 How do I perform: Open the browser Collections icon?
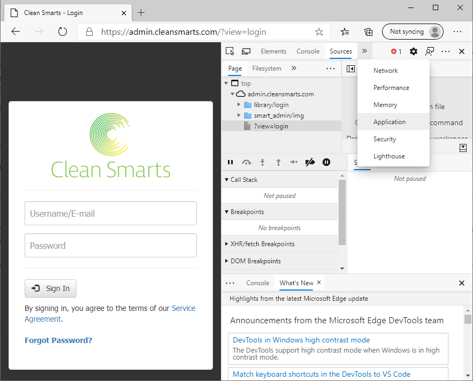point(369,32)
